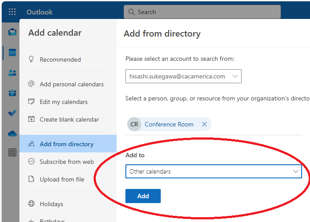Open More apps icon in rail
Viewport: 310px width, 222px height.
pyautogui.click(x=12, y=152)
